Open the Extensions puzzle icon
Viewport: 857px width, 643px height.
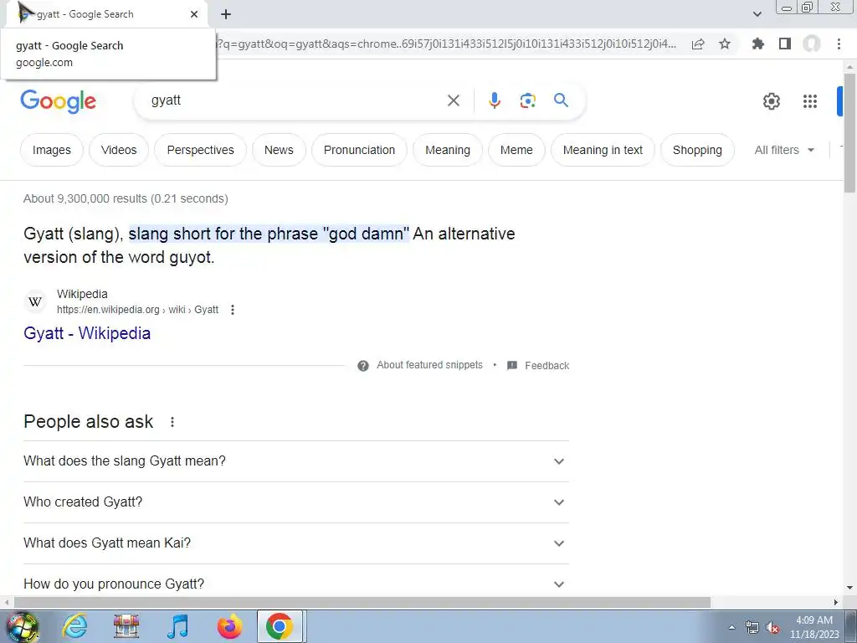(x=758, y=44)
